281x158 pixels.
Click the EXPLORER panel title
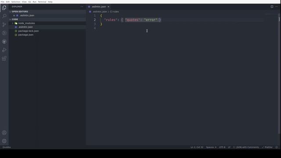[x=17, y=7]
